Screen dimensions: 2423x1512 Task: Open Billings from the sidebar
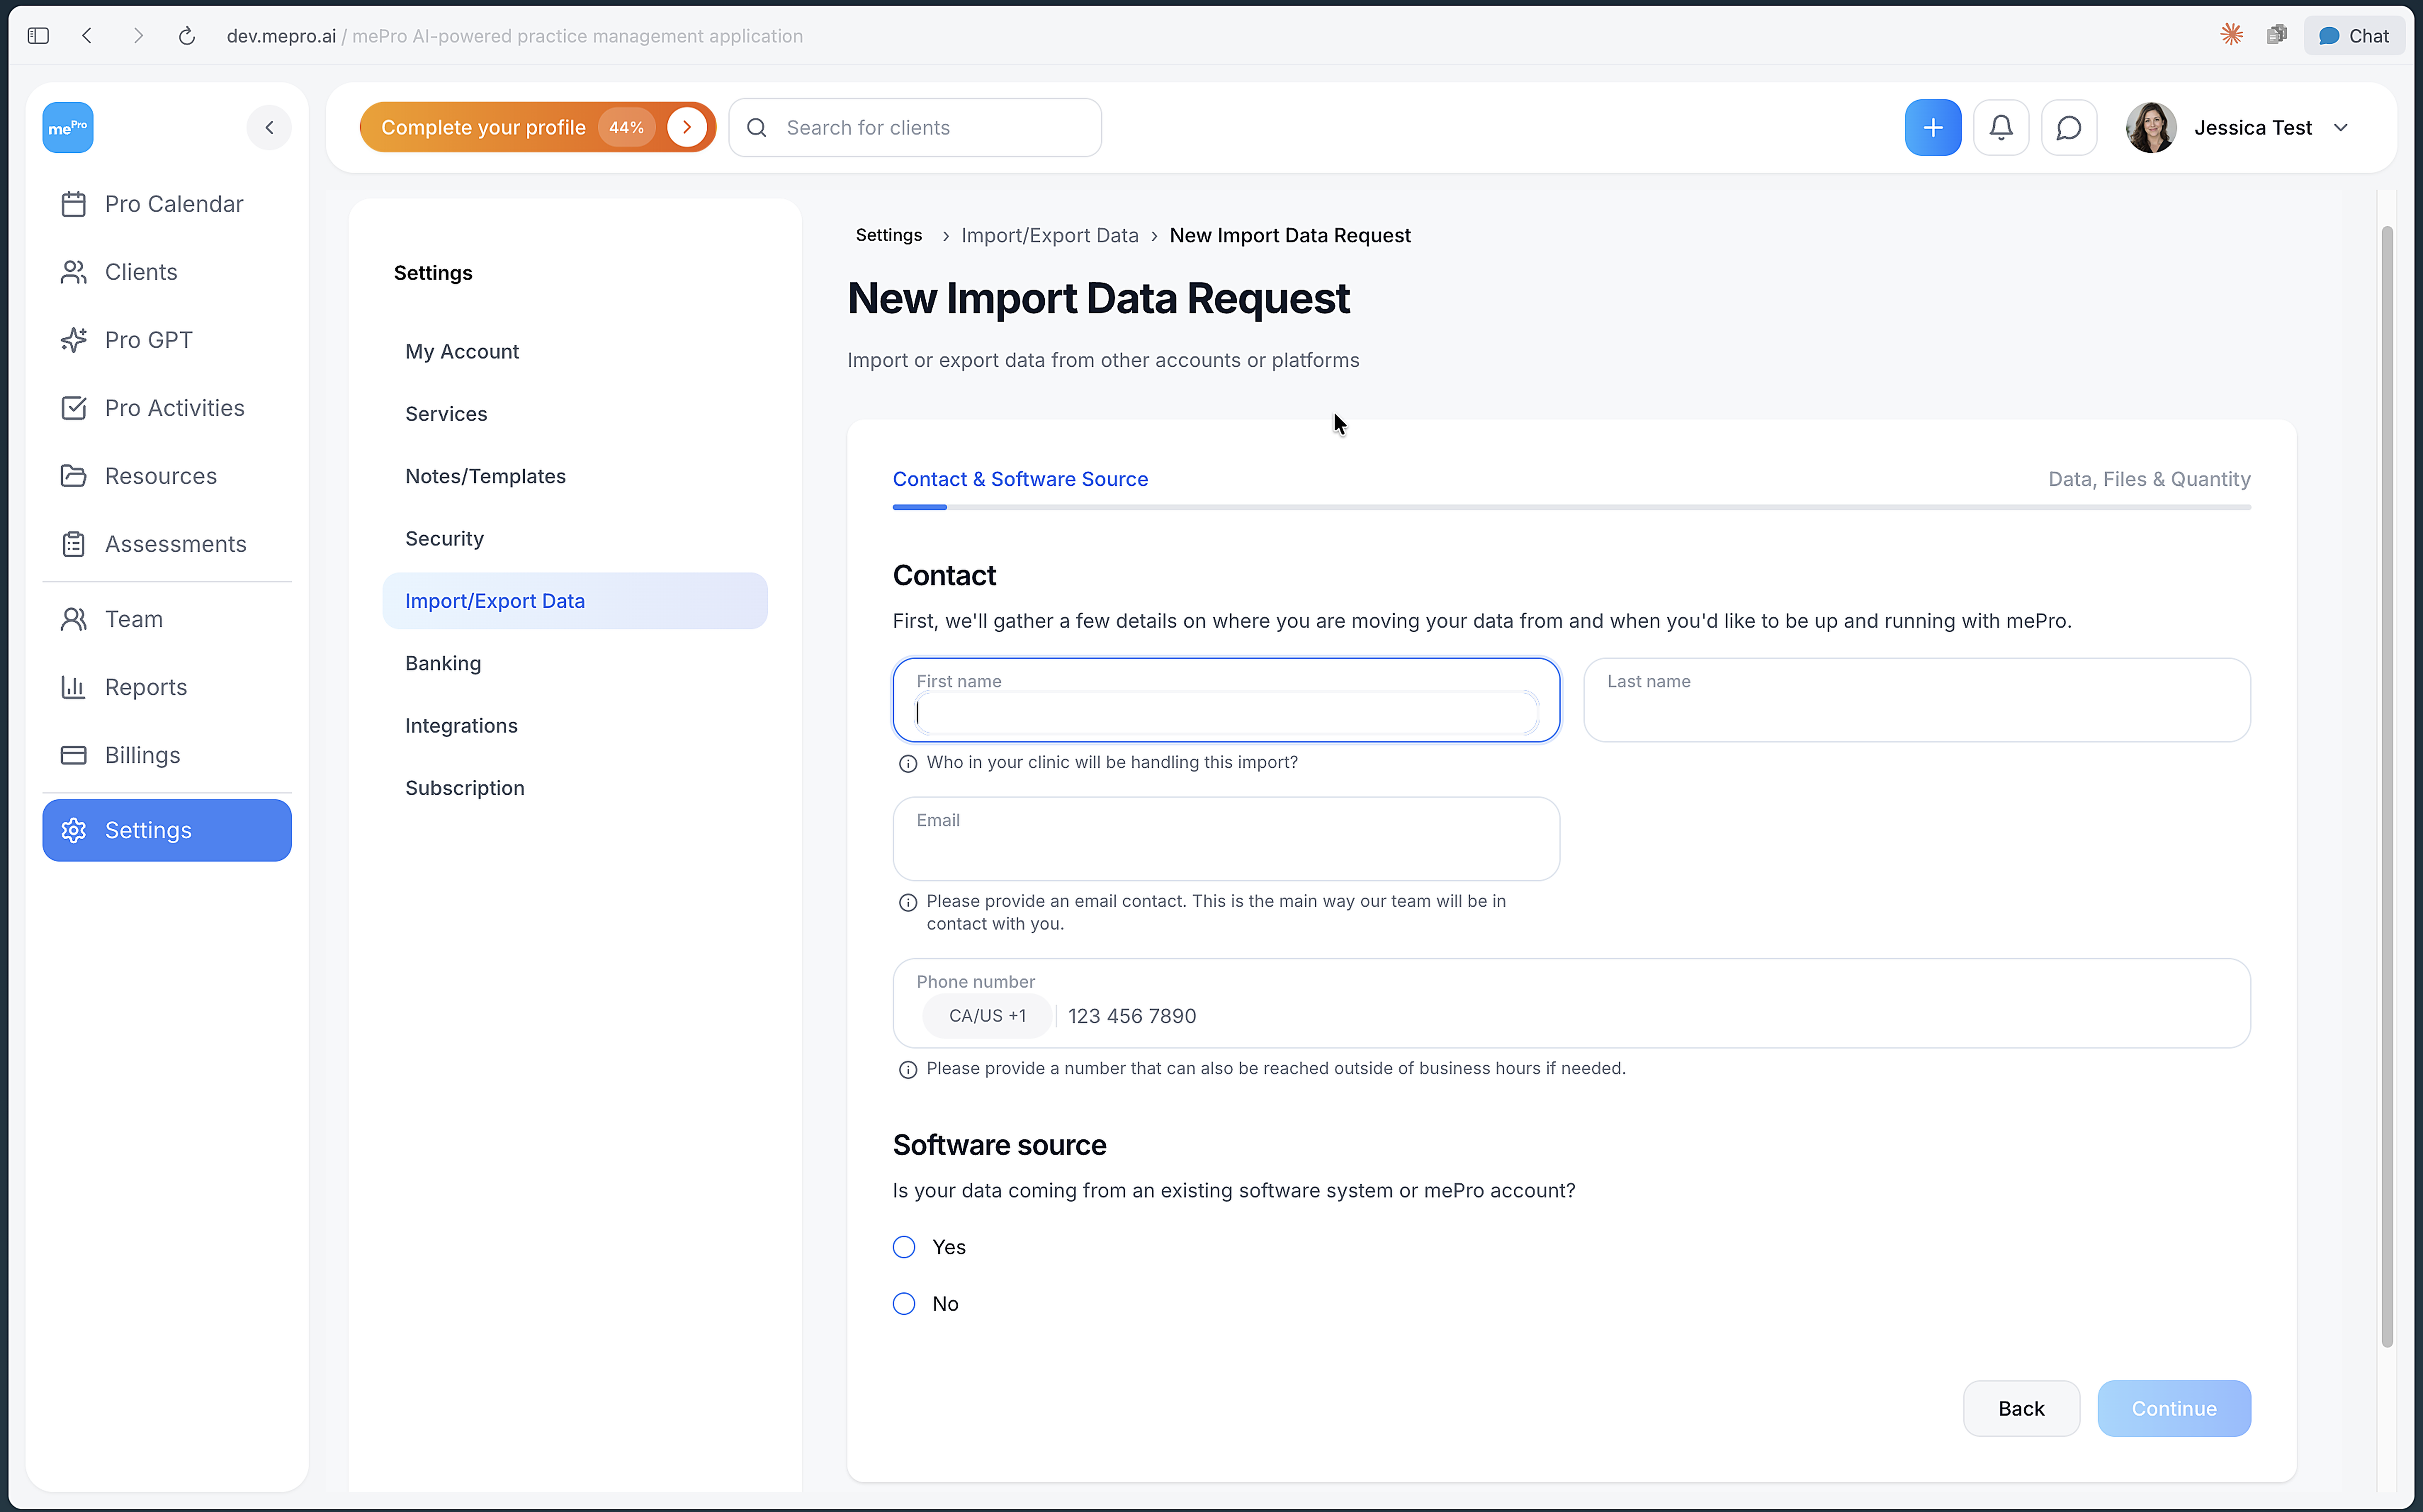click(x=167, y=755)
